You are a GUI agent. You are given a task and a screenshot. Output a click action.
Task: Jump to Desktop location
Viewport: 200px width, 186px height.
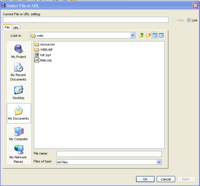[x=18, y=93]
